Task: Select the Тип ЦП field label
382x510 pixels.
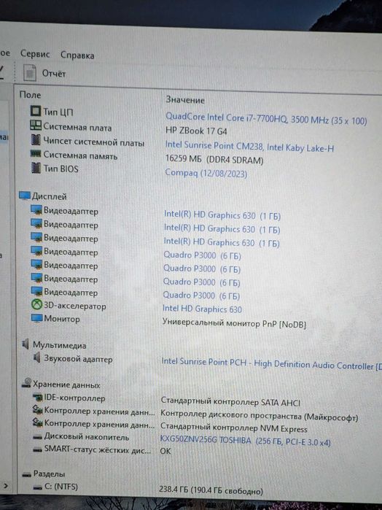Action: (58, 112)
